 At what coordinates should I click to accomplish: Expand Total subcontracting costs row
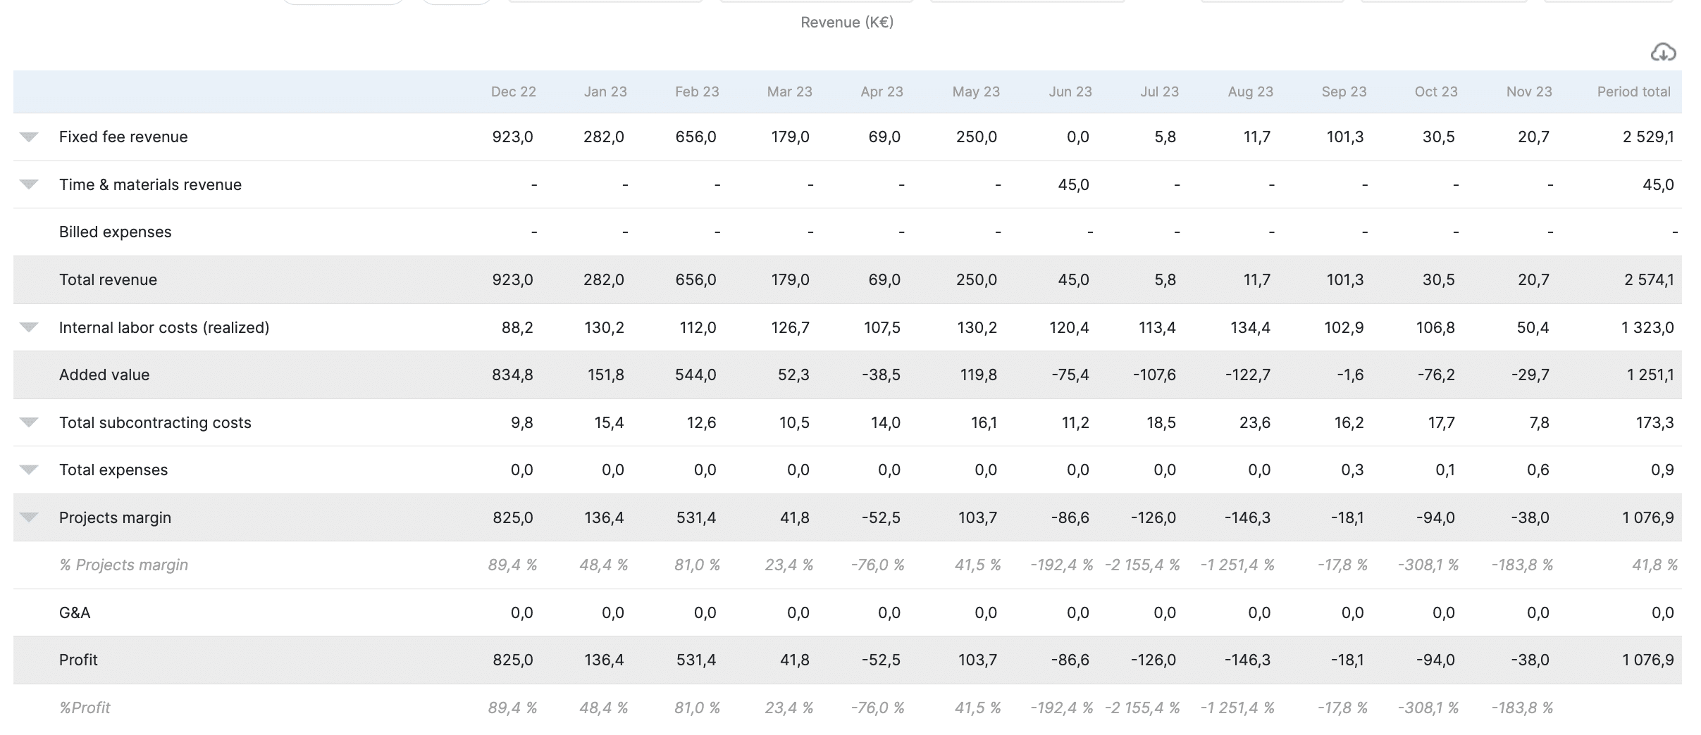[29, 422]
